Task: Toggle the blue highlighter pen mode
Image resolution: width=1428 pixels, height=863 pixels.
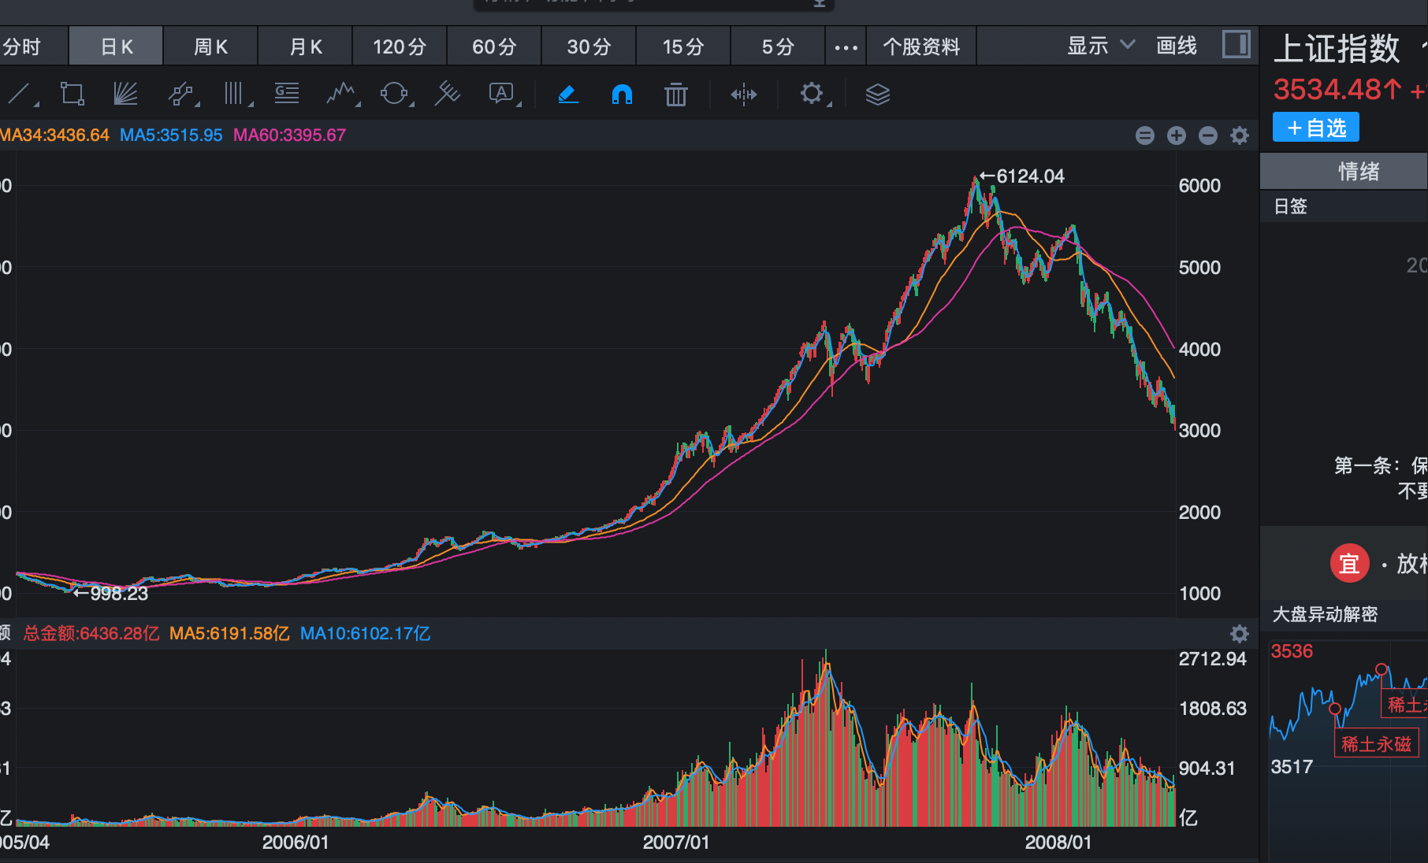Action: [x=567, y=94]
